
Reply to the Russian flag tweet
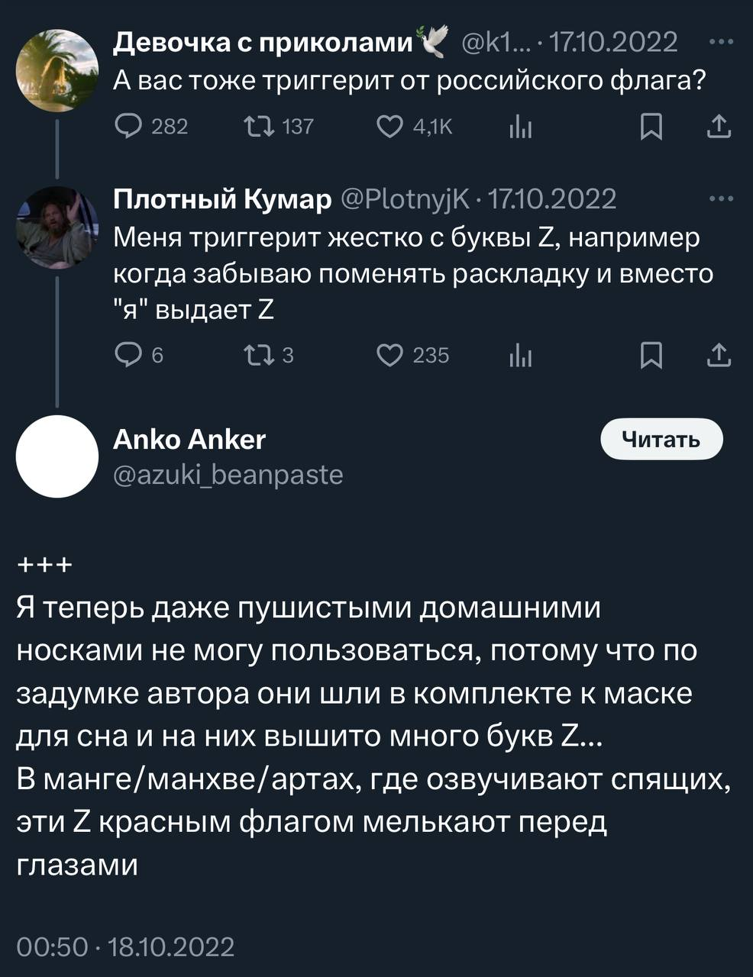[x=128, y=126]
